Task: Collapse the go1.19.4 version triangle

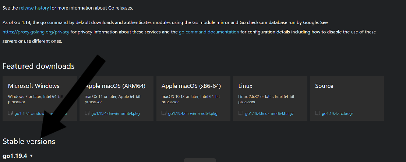Action: pos(31,156)
